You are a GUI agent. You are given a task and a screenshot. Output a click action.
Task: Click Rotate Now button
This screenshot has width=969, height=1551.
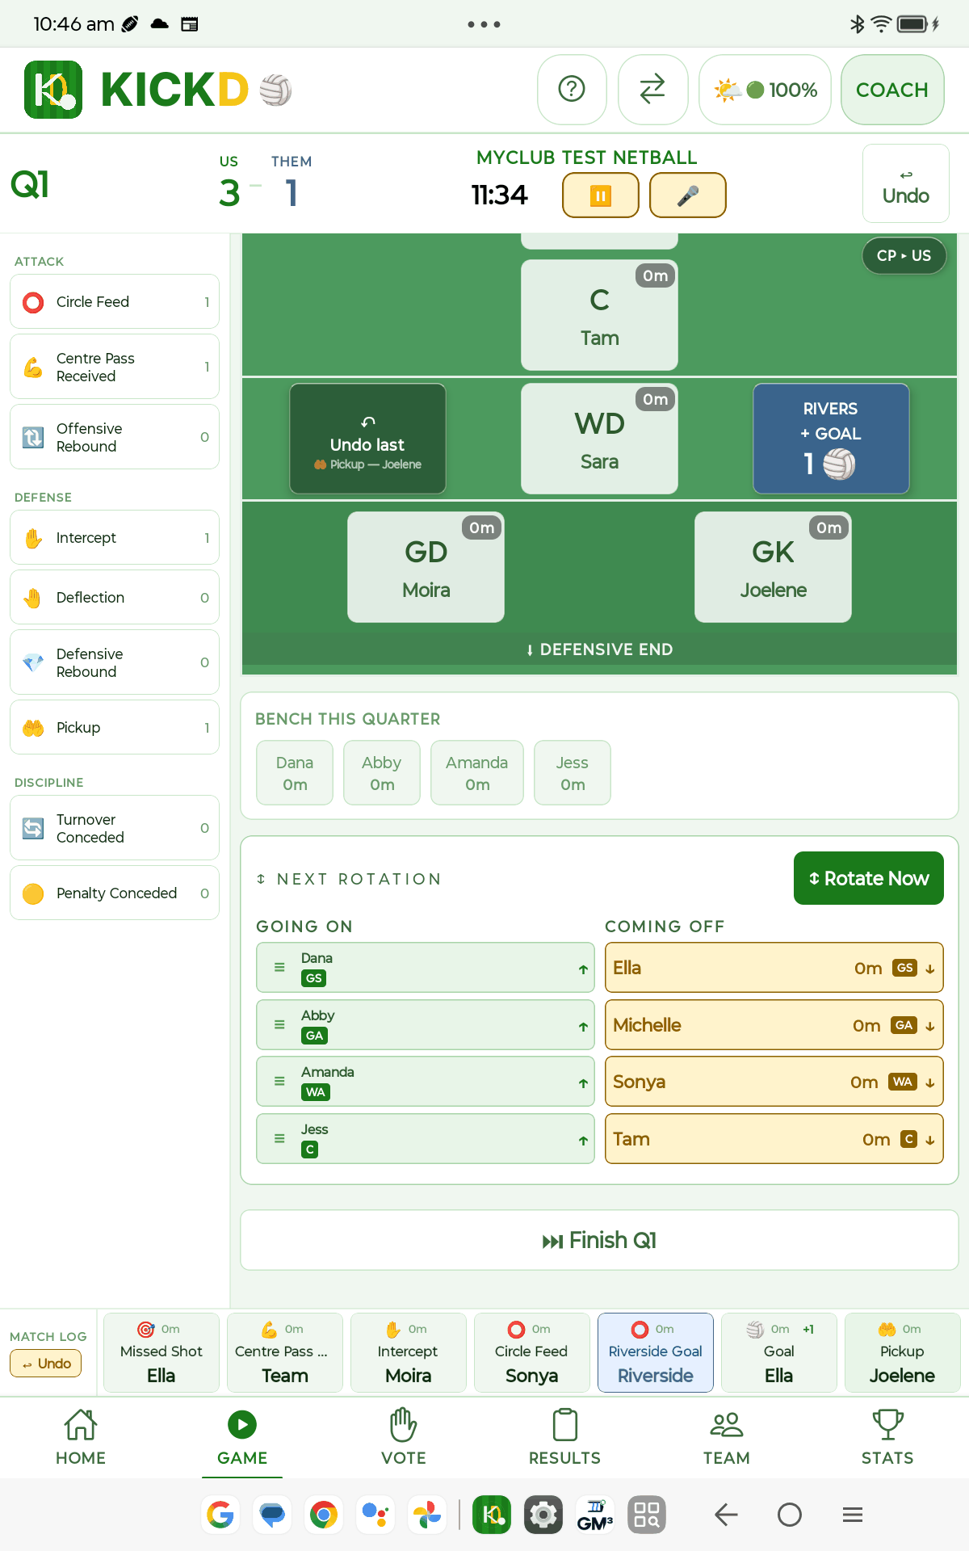pyautogui.click(x=869, y=878)
